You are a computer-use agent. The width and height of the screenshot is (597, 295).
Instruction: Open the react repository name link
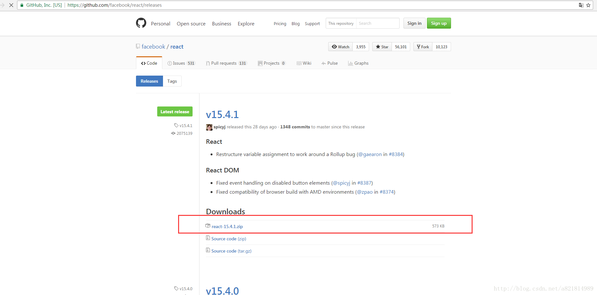click(x=177, y=47)
